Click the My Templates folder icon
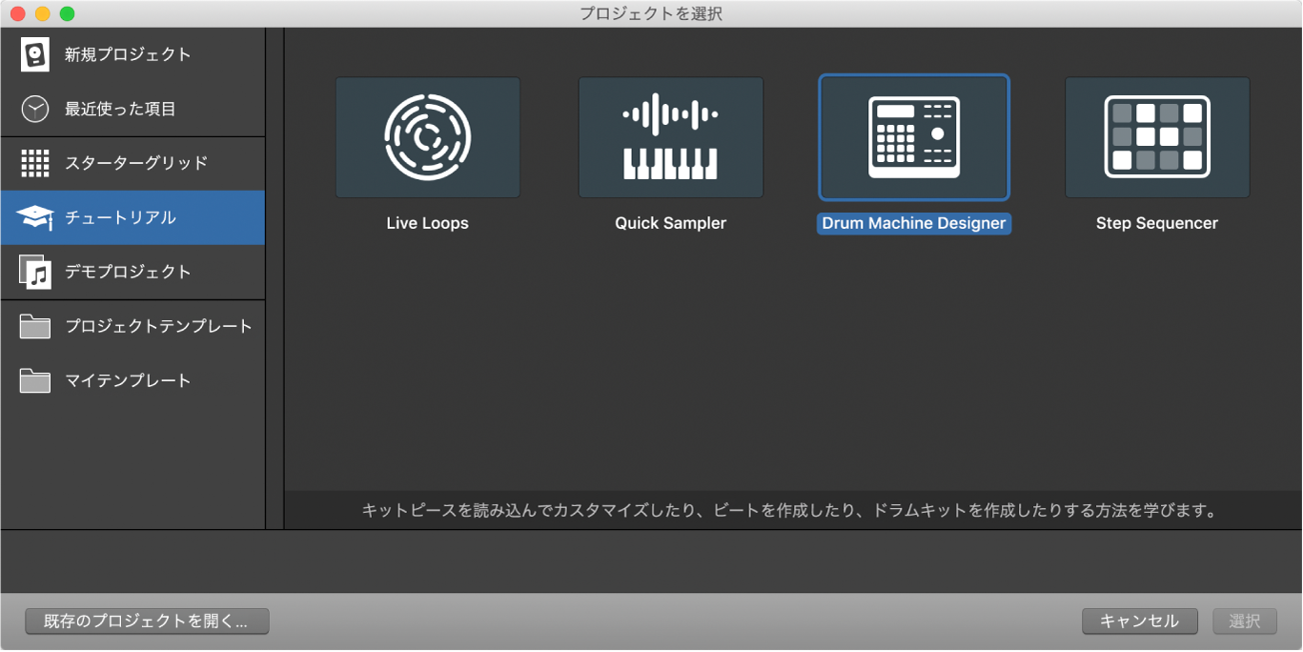Screen dimensions: 1303x652 [35, 380]
